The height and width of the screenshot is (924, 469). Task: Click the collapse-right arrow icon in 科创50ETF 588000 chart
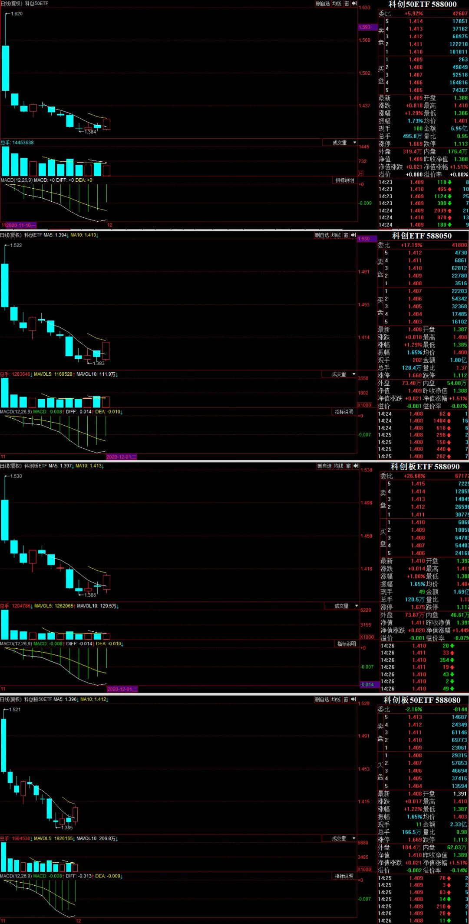click(x=354, y=3)
